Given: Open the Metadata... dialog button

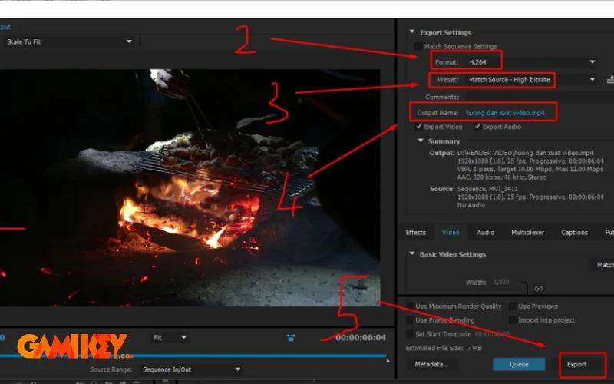Looking at the screenshot, I should tap(431, 364).
